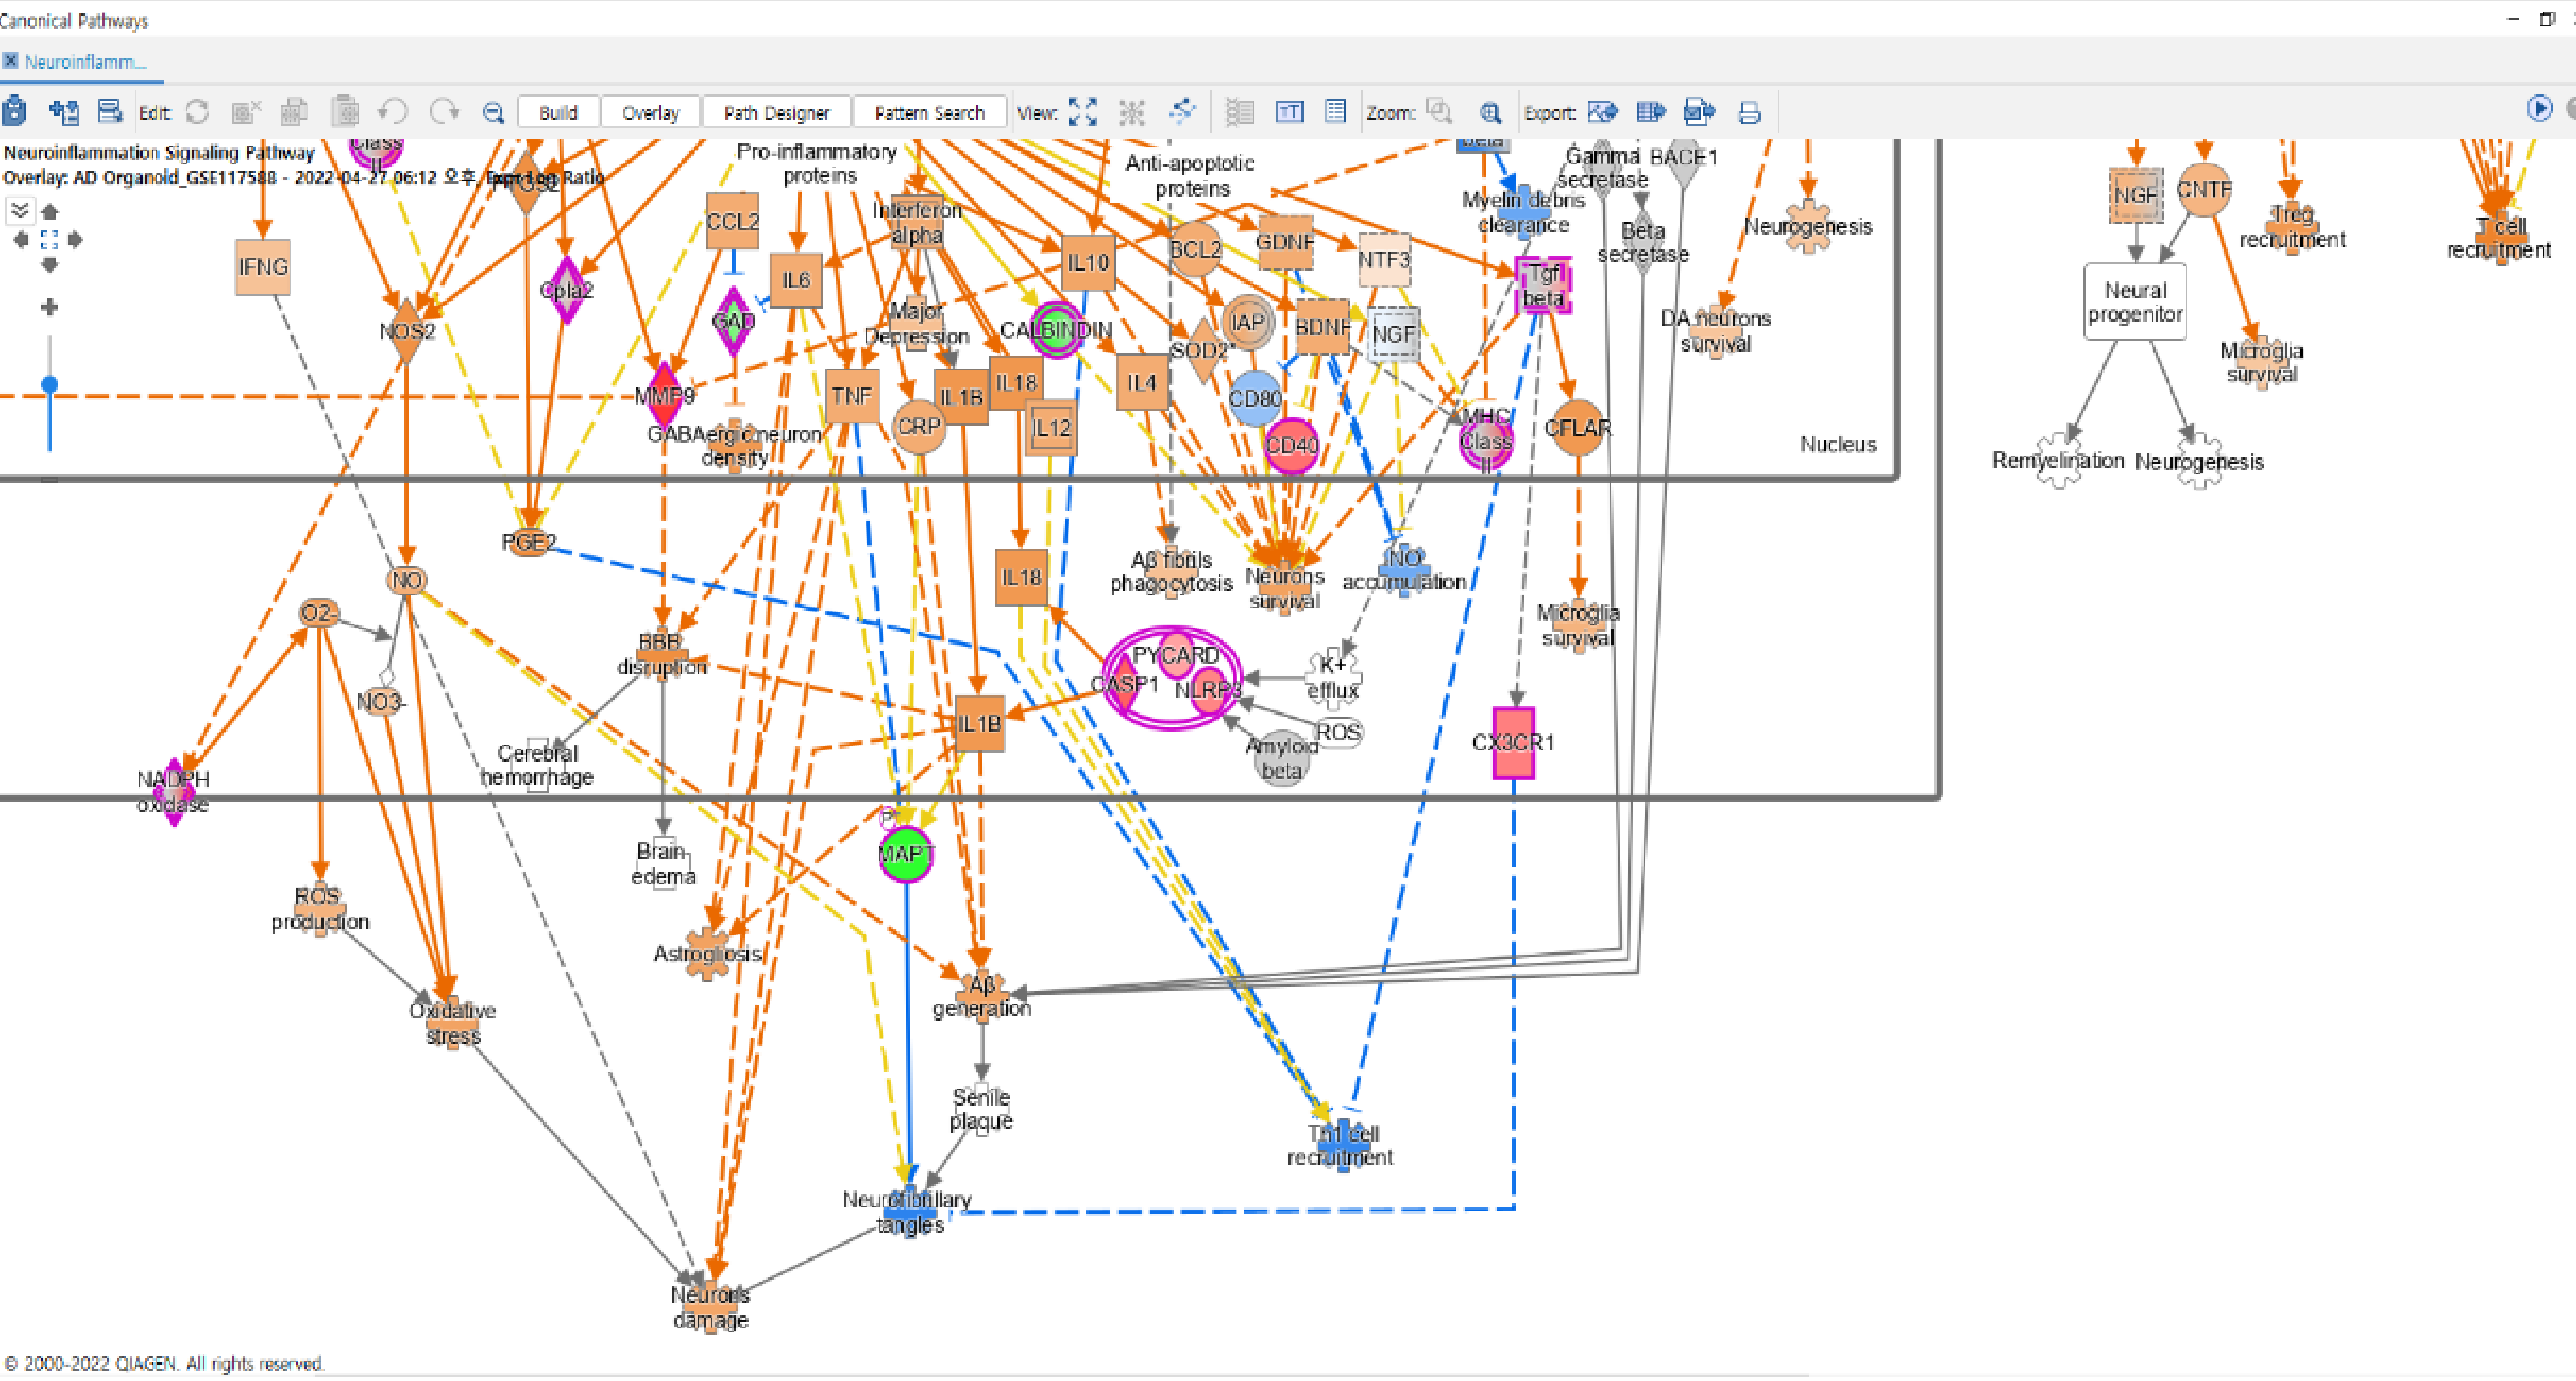Screen dimensions: 2576x1381
Task: Click the text label display icon
Action: pos(1290,112)
